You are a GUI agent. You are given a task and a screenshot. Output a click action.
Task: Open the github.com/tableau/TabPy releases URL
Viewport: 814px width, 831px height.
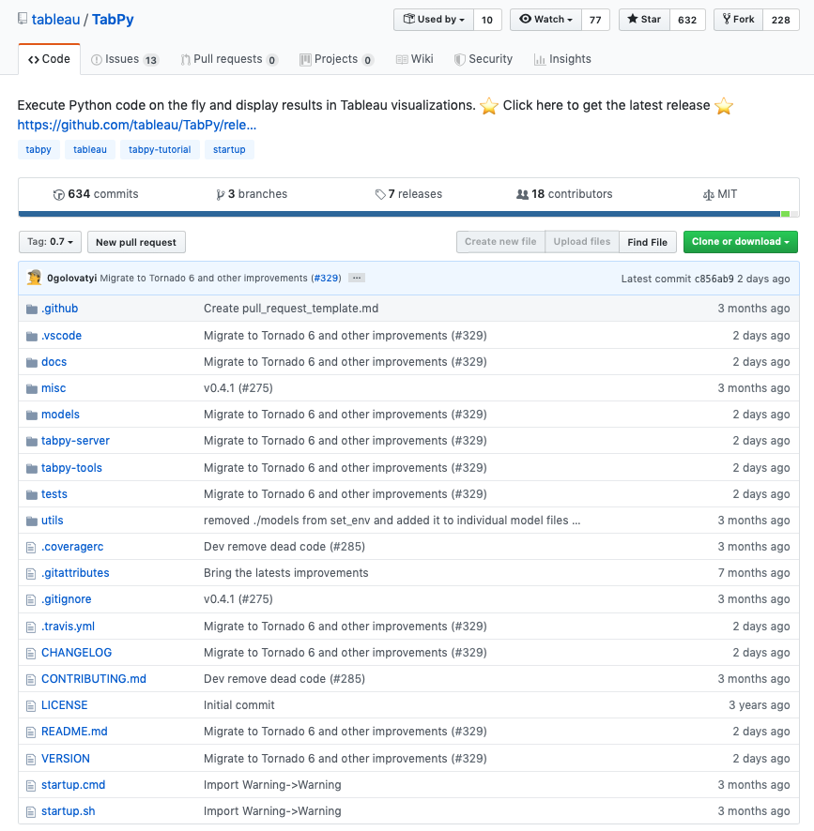pyautogui.click(x=137, y=125)
